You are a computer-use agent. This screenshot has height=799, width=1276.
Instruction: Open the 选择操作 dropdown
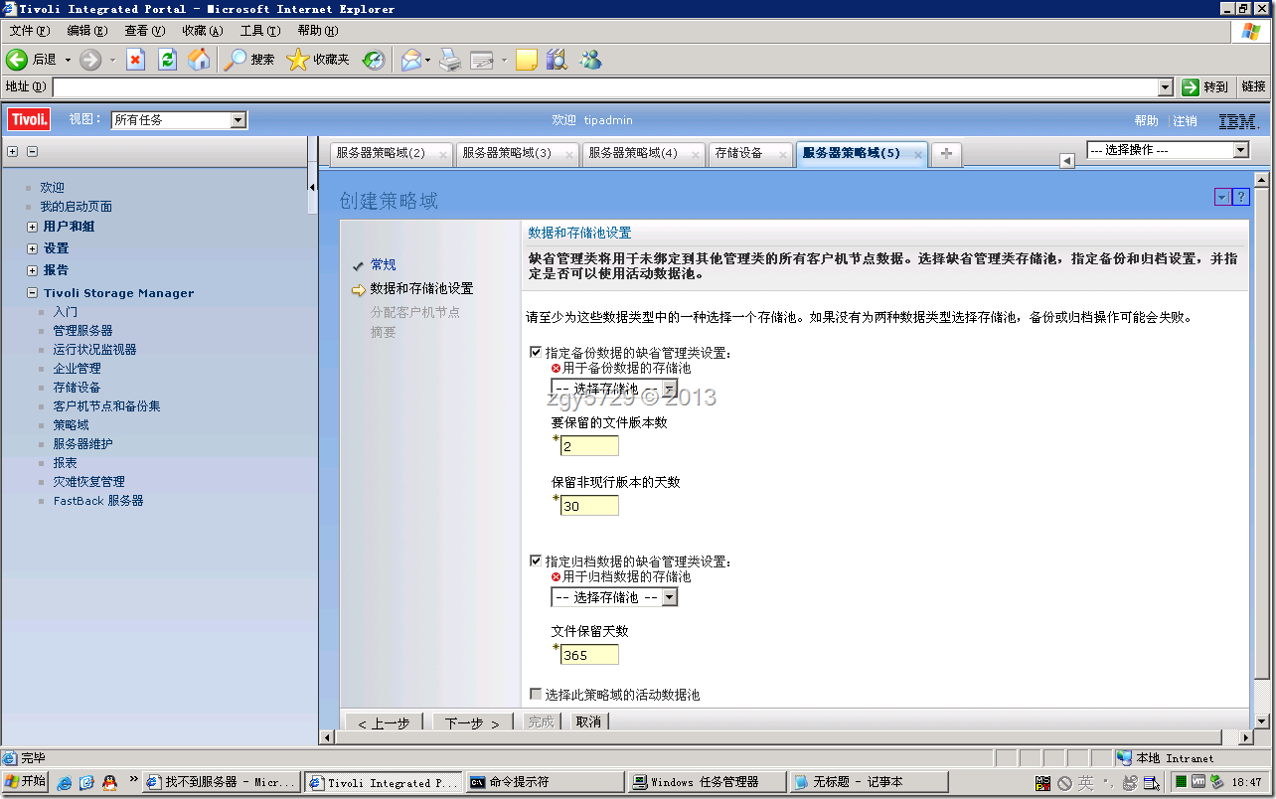1168,150
